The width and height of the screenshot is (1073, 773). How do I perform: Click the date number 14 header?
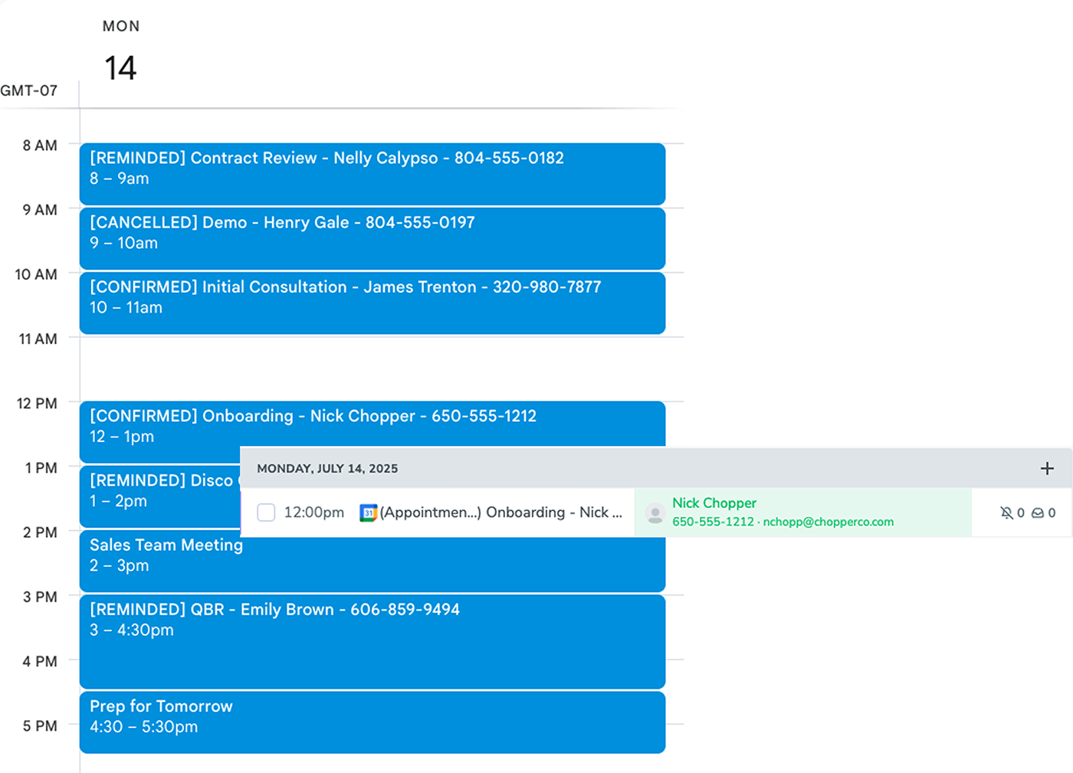click(120, 67)
